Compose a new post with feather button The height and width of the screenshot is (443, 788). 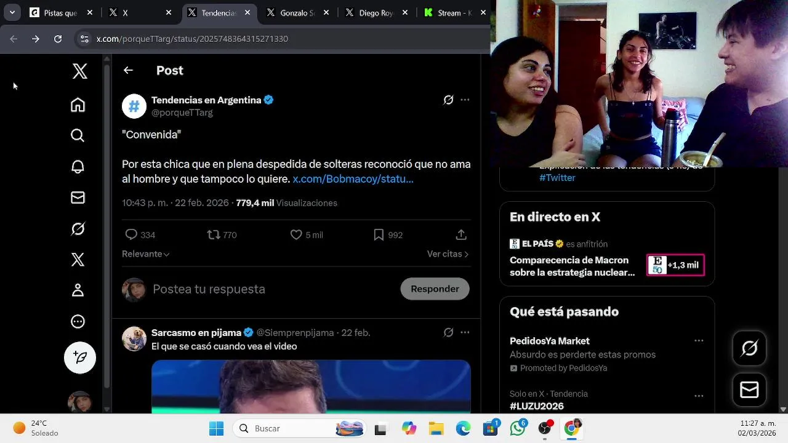80,357
